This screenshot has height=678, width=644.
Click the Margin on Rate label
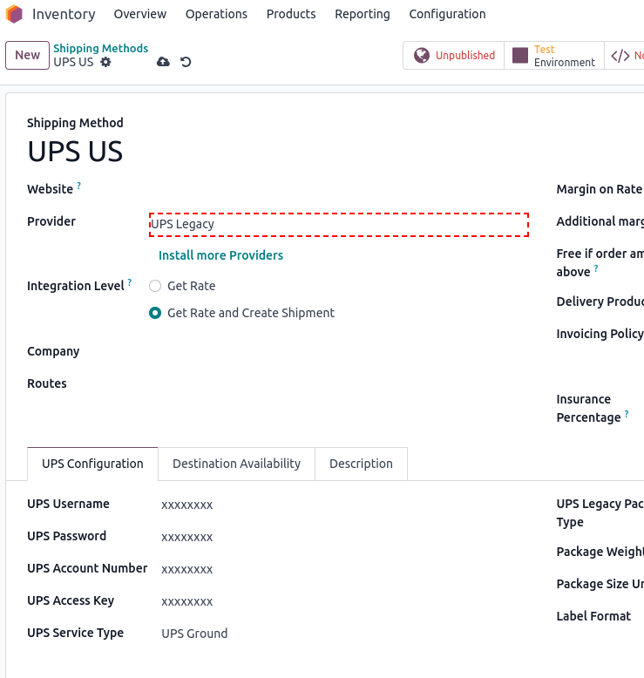[x=600, y=189]
